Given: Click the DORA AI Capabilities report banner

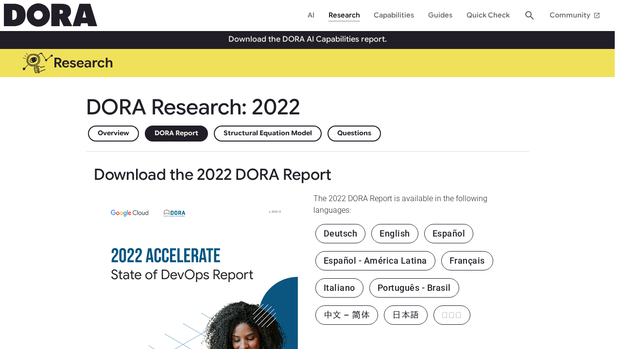Looking at the screenshot, I should coord(307,38).
